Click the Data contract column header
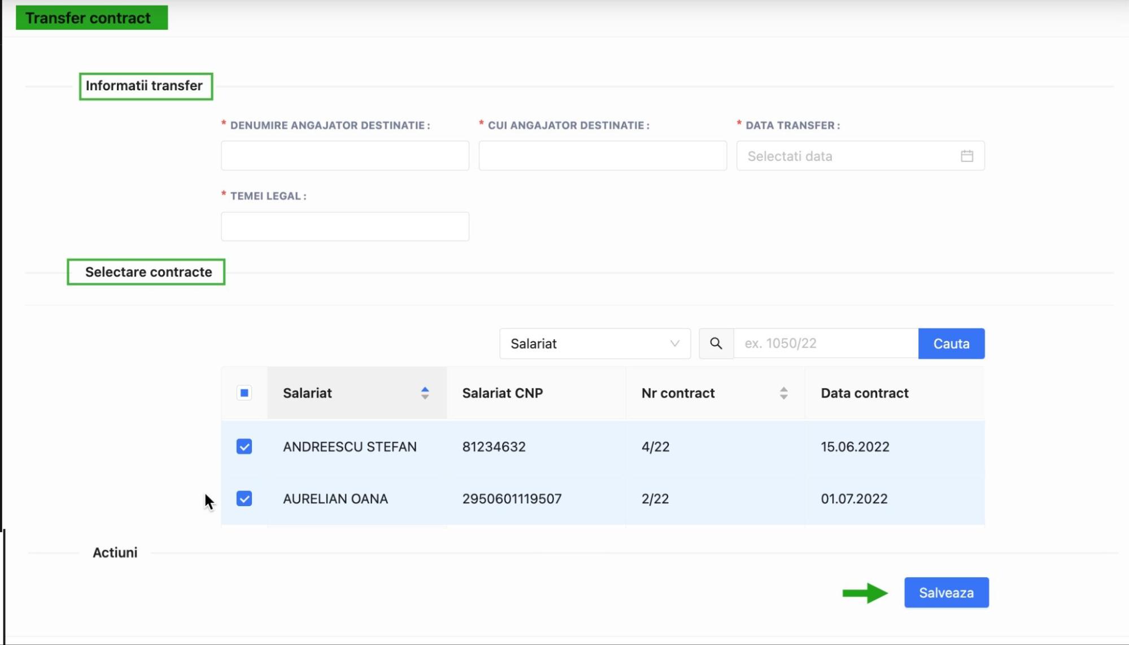The height and width of the screenshot is (645, 1129). [x=895, y=393]
